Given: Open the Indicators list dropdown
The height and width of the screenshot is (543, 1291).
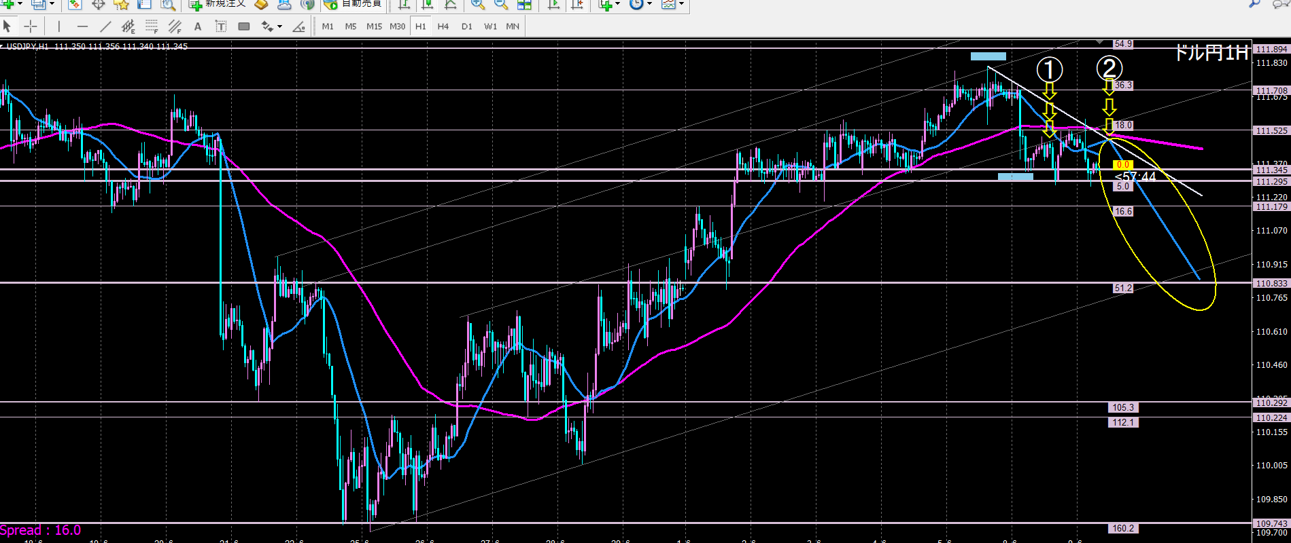Looking at the screenshot, I should tap(608, 4).
